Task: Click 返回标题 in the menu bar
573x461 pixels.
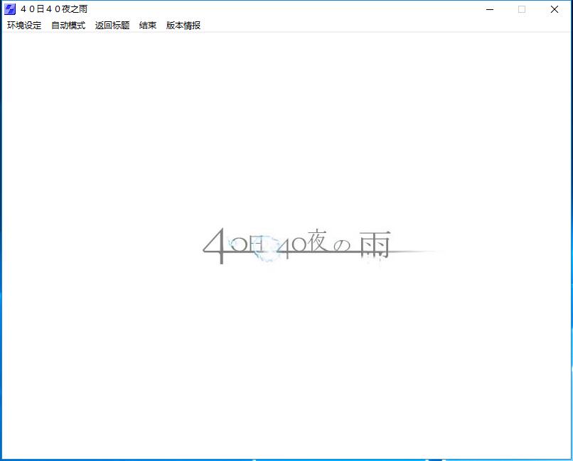Action: (x=112, y=26)
